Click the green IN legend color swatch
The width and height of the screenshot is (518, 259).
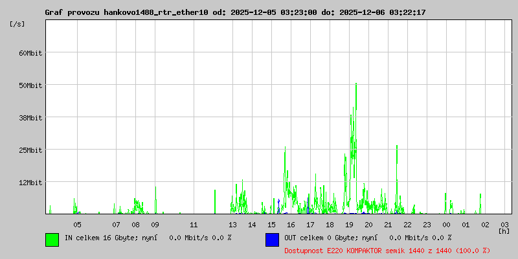(x=52, y=239)
